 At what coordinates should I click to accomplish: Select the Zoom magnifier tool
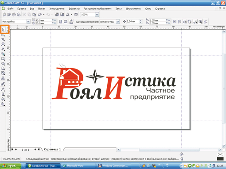pos(3,44)
